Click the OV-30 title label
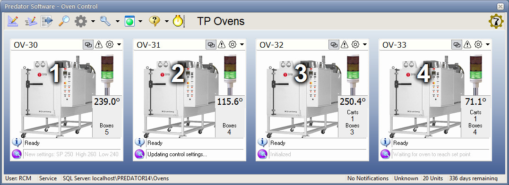The image size is (509, 185). tap(26, 45)
